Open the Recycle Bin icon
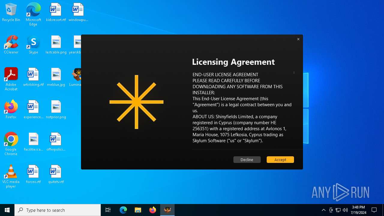The image size is (384, 216). pos(11,13)
